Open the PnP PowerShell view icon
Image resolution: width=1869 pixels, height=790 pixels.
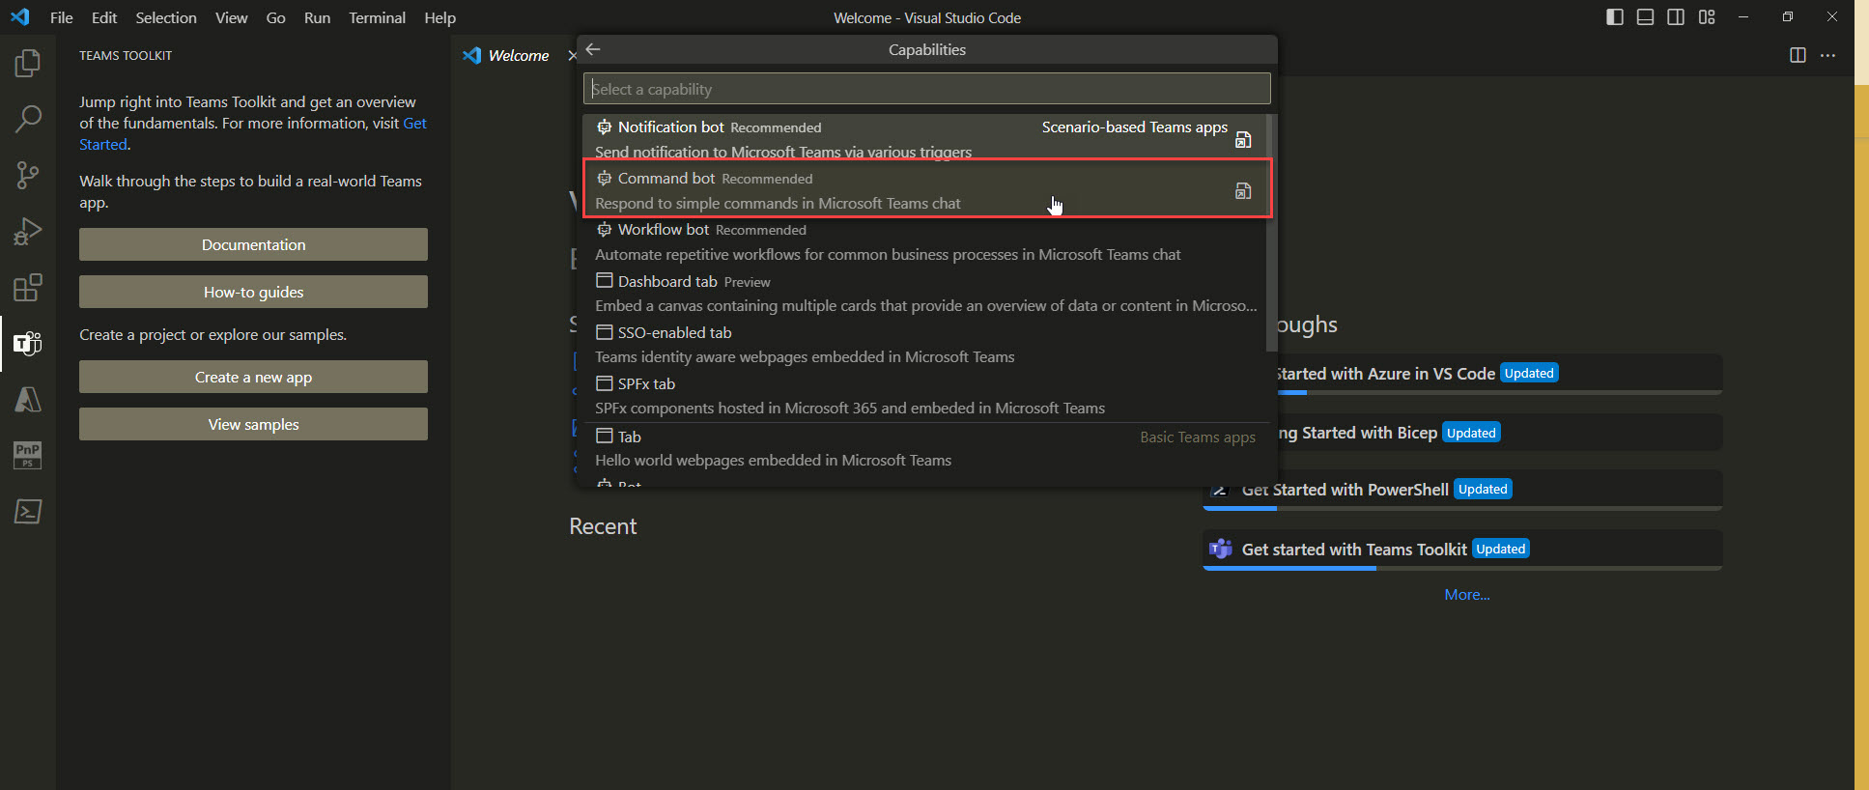(28, 455)
